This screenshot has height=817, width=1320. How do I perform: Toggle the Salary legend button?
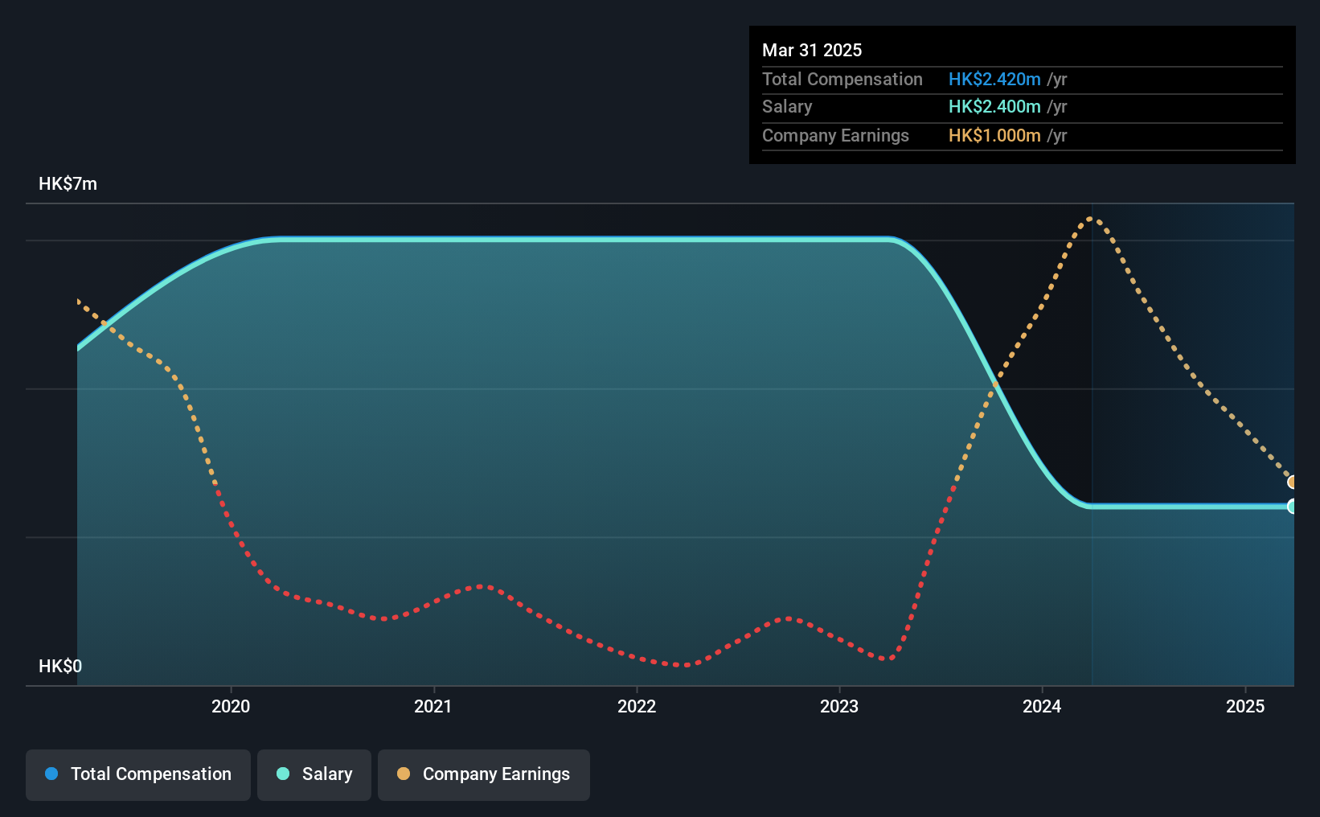coord(314,774)
